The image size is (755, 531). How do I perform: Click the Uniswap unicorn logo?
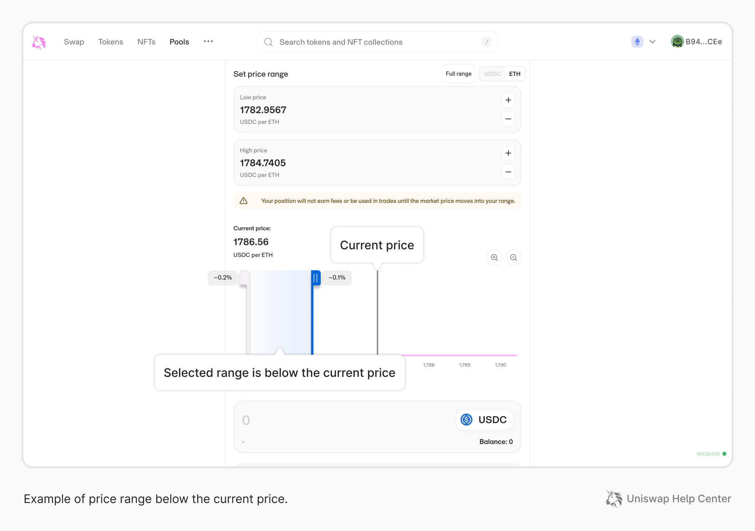(x=39, y=42)
